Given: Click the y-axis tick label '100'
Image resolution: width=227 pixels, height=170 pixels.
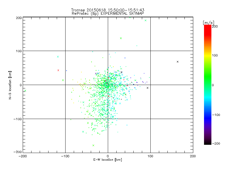Looking at the screenshot, I should coord(19,51).
